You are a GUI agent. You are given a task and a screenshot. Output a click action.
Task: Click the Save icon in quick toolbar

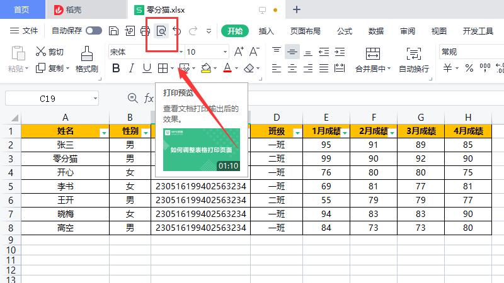point(113,31)
